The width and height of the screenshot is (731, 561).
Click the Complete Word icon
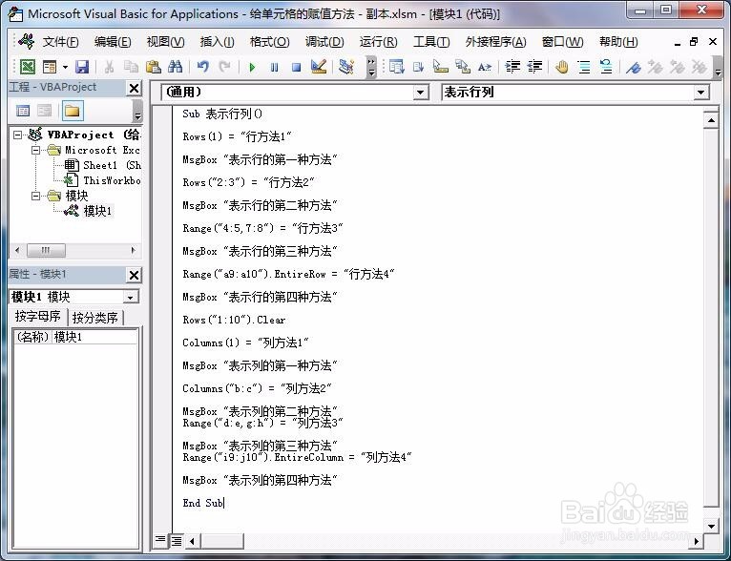pos(485,67)
